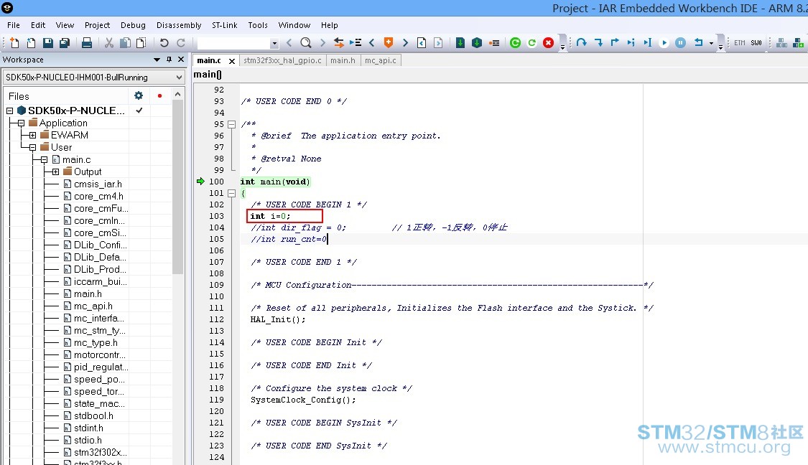Image resolution: width=808 pixels, height=465 pixels.
Task: Click the Replace orange arrows icon
Action: 338,43
